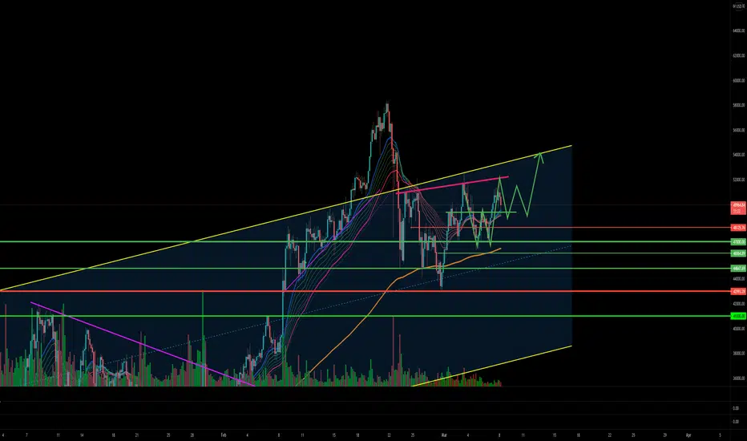747x441 pixels.
Task: Select the red 48125 price level label
Action: tap(738, 228)
